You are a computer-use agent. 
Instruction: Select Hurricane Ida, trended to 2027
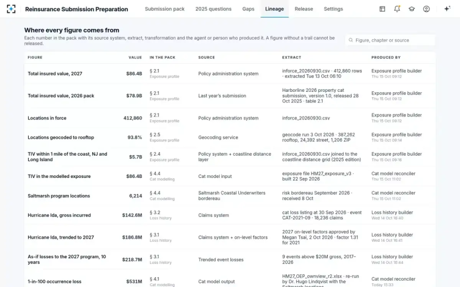coord(61,237)
